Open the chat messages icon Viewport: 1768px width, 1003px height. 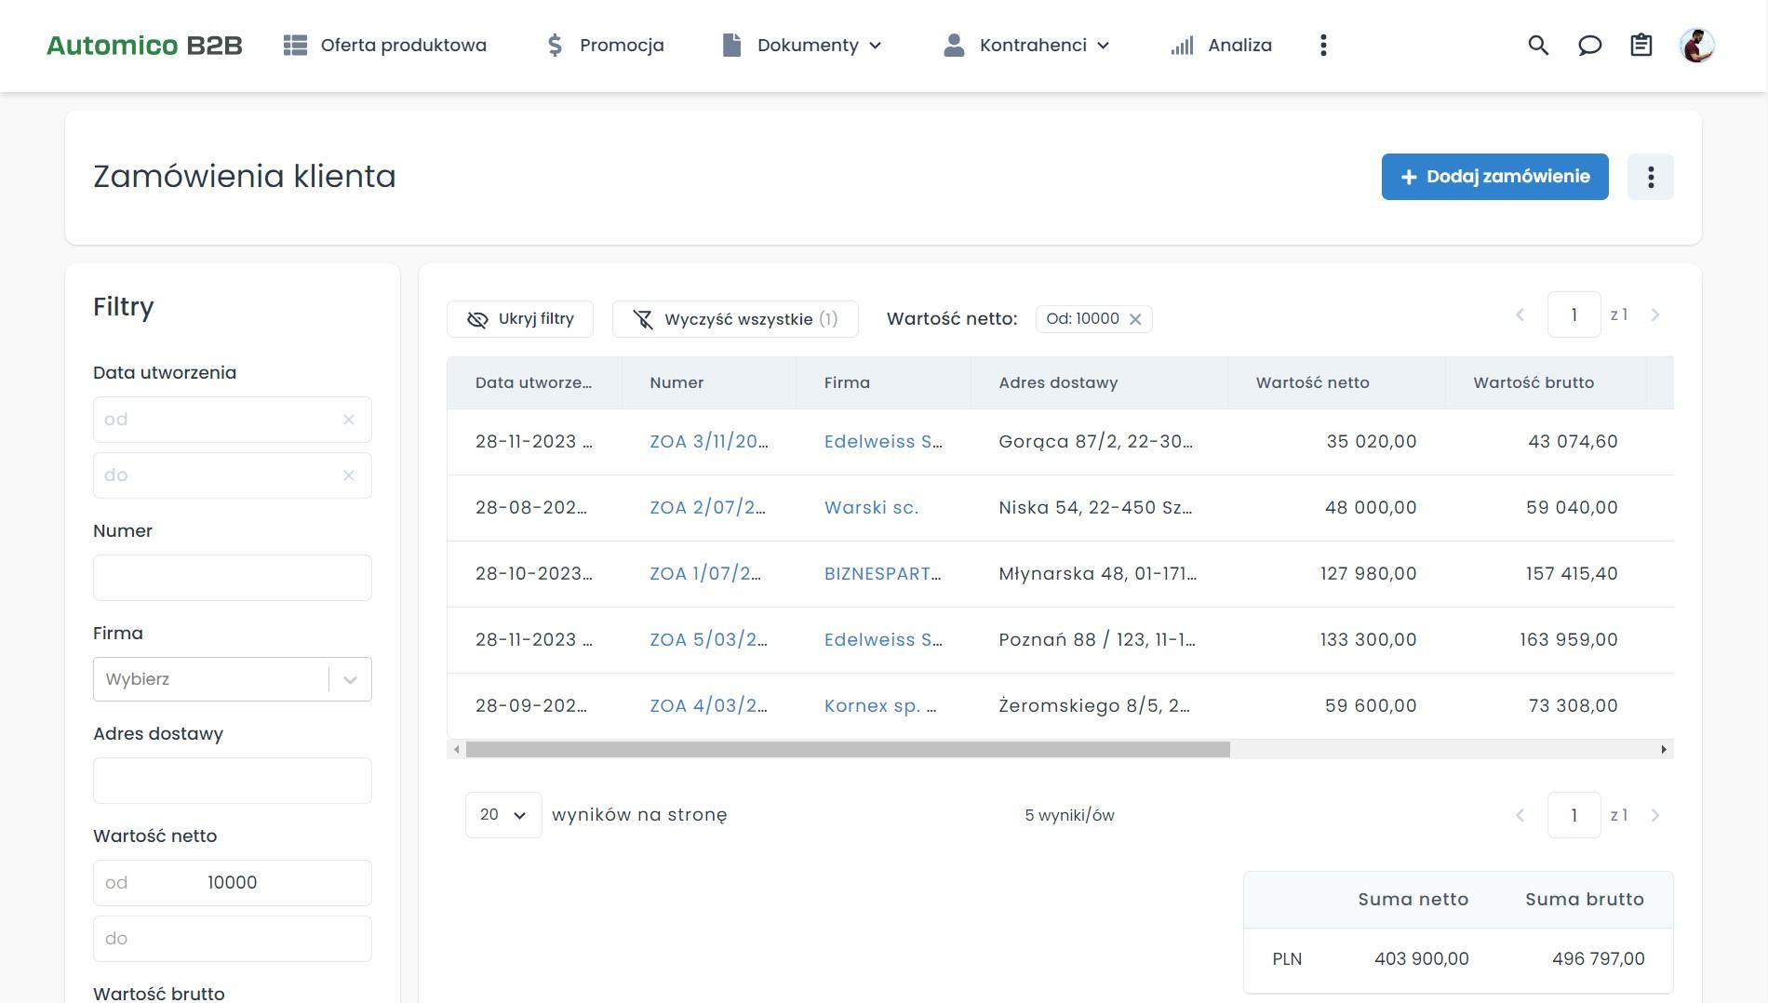(1589, 45)
